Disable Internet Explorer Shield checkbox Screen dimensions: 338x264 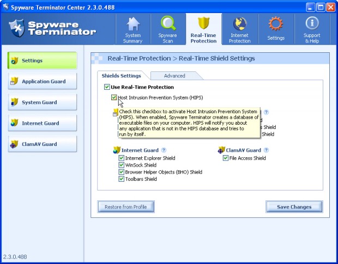[x=122, y=158]
